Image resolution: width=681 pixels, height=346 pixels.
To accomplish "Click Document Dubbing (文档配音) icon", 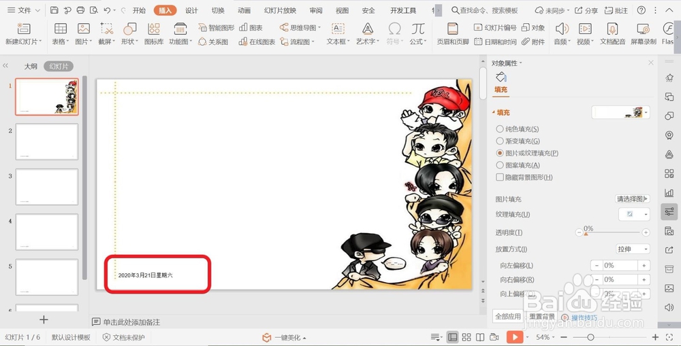I will (612, 29).
